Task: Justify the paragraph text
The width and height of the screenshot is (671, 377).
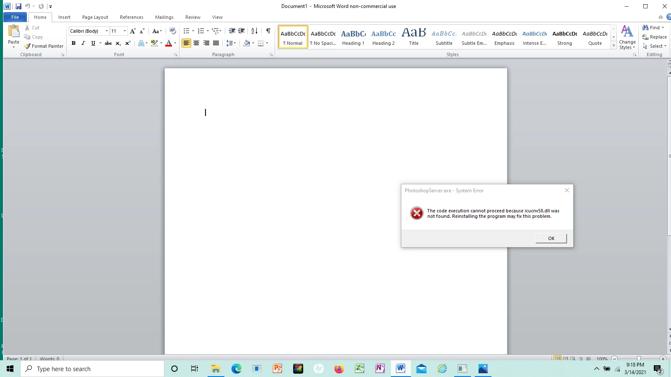Action: (216, 43)
